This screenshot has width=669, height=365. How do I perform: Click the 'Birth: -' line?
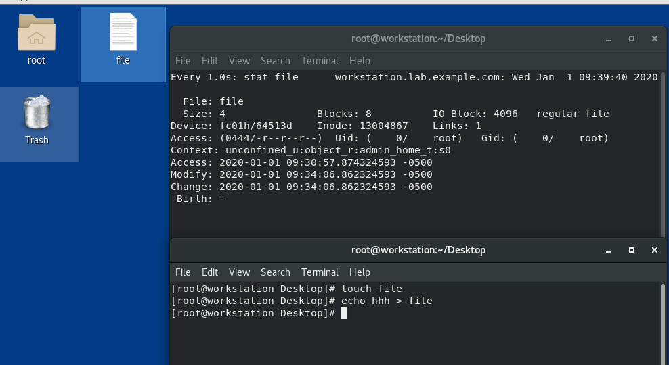point(200,199)
